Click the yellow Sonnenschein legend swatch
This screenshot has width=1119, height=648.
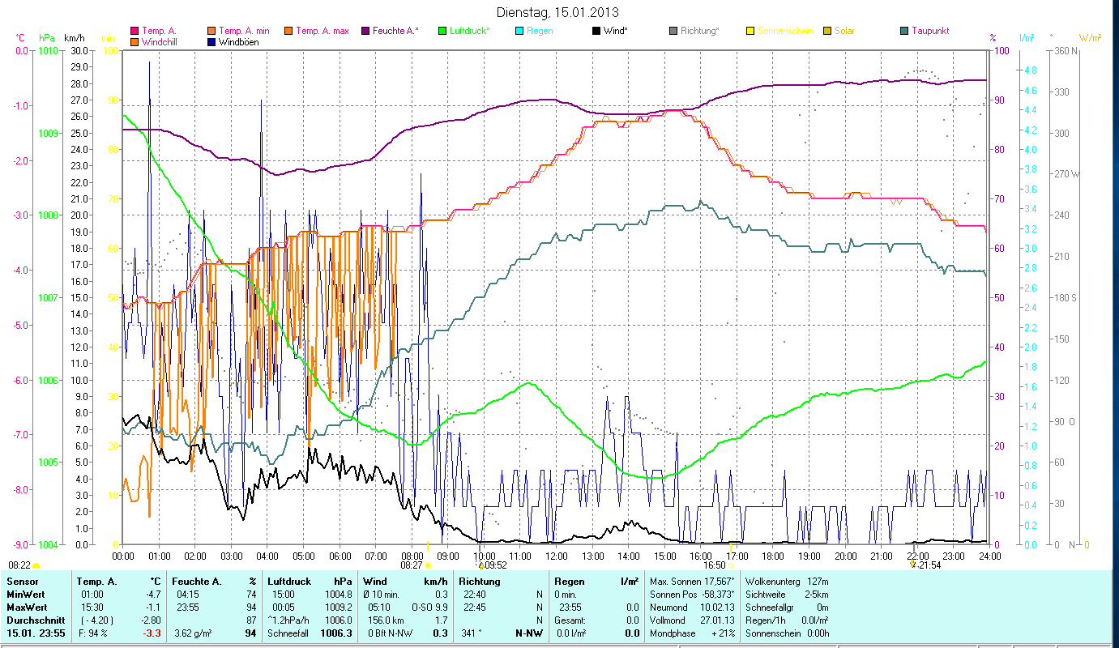[750, 31]
